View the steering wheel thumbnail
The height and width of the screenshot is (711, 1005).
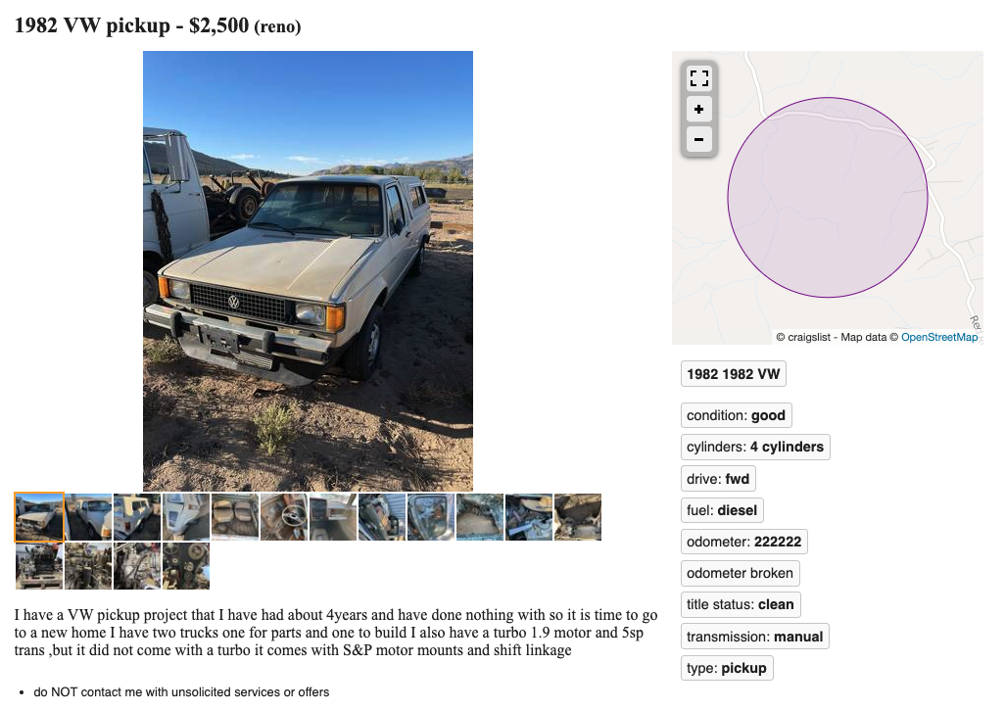(x=284, y=517)
